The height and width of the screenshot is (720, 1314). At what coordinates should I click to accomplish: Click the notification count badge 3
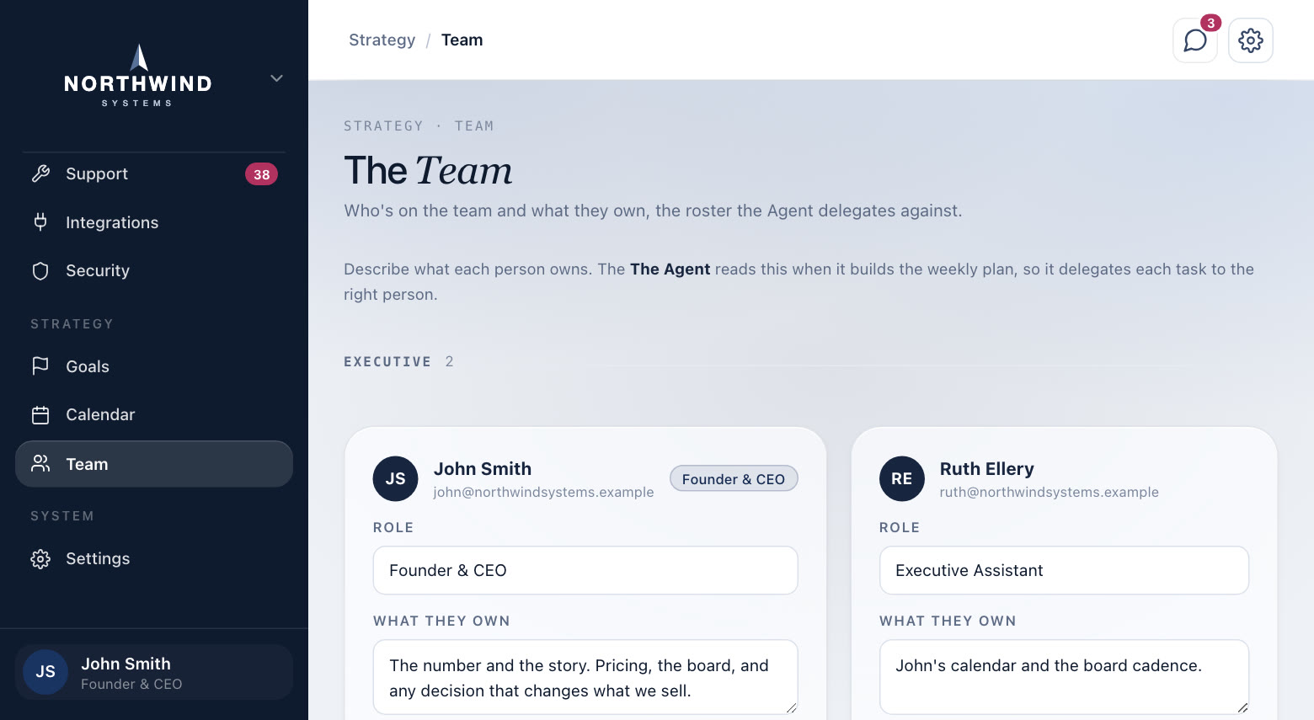coord(1210,23)
